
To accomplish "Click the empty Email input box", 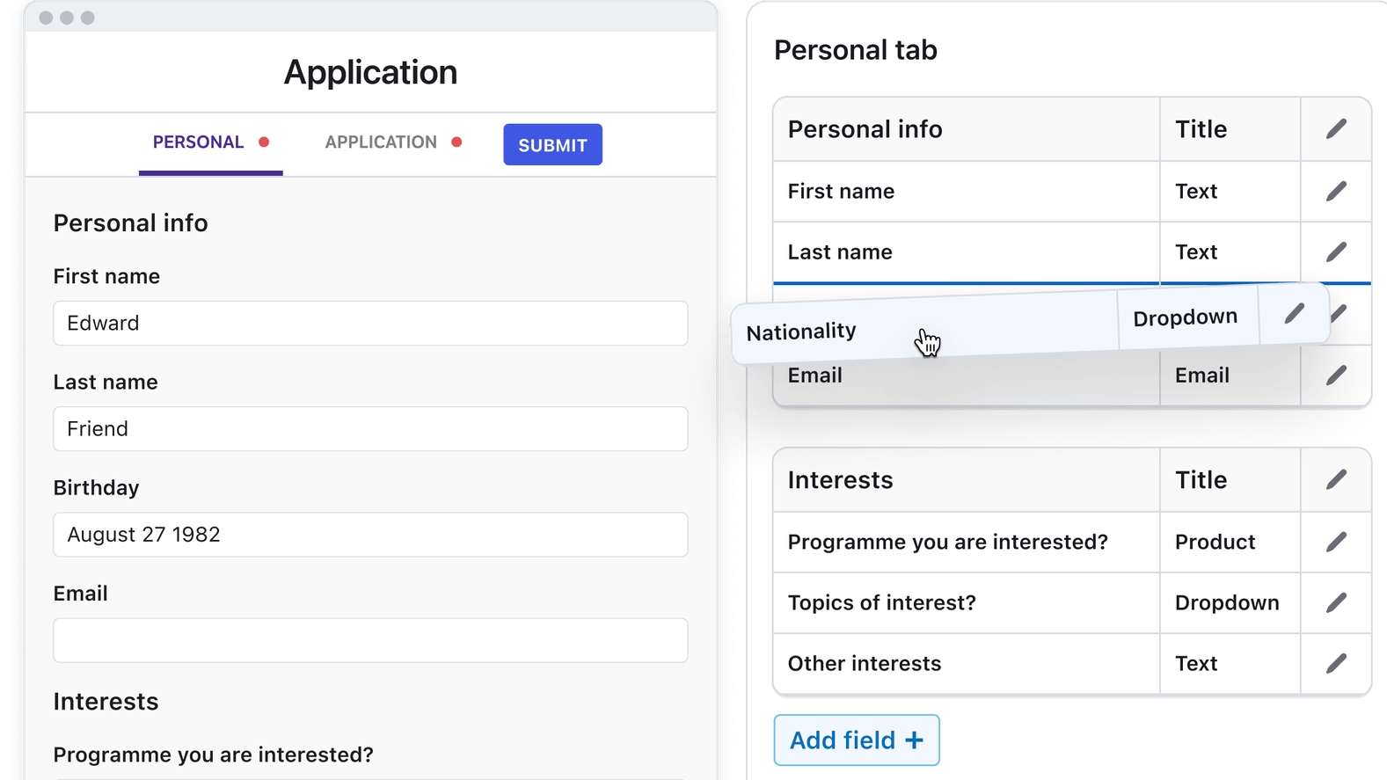I will coord(370,640).
